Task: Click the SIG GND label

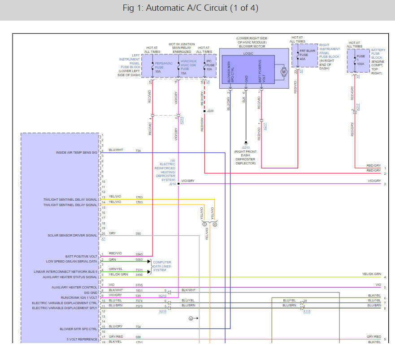Action: (91, 293)
